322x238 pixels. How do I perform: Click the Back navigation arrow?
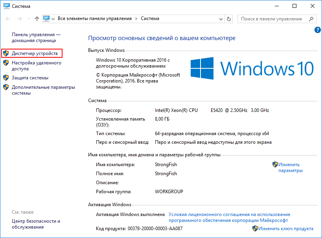[x=8, y=19]
